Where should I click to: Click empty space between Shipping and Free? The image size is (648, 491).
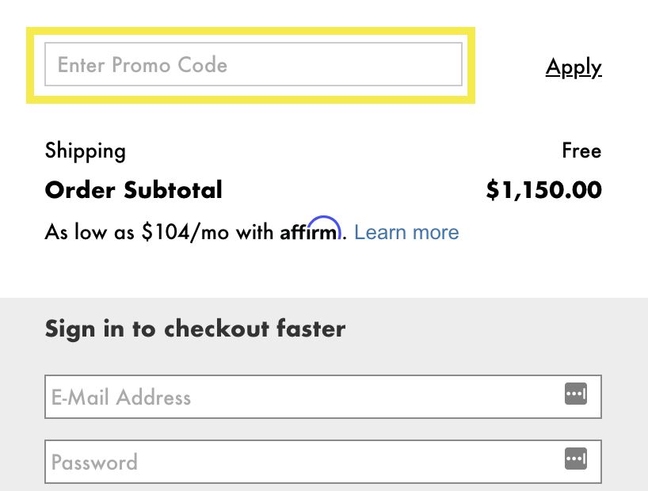(341, 150)
